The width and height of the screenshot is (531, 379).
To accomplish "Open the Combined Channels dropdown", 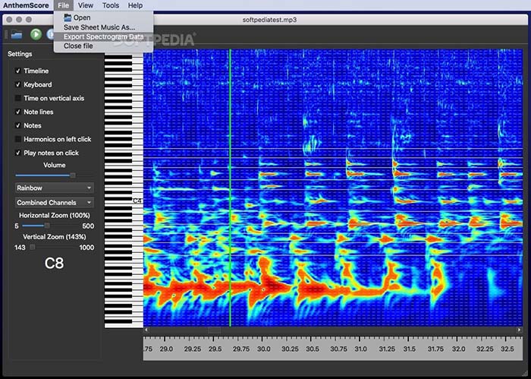I will pyautogui.click(x=55, y=202).
